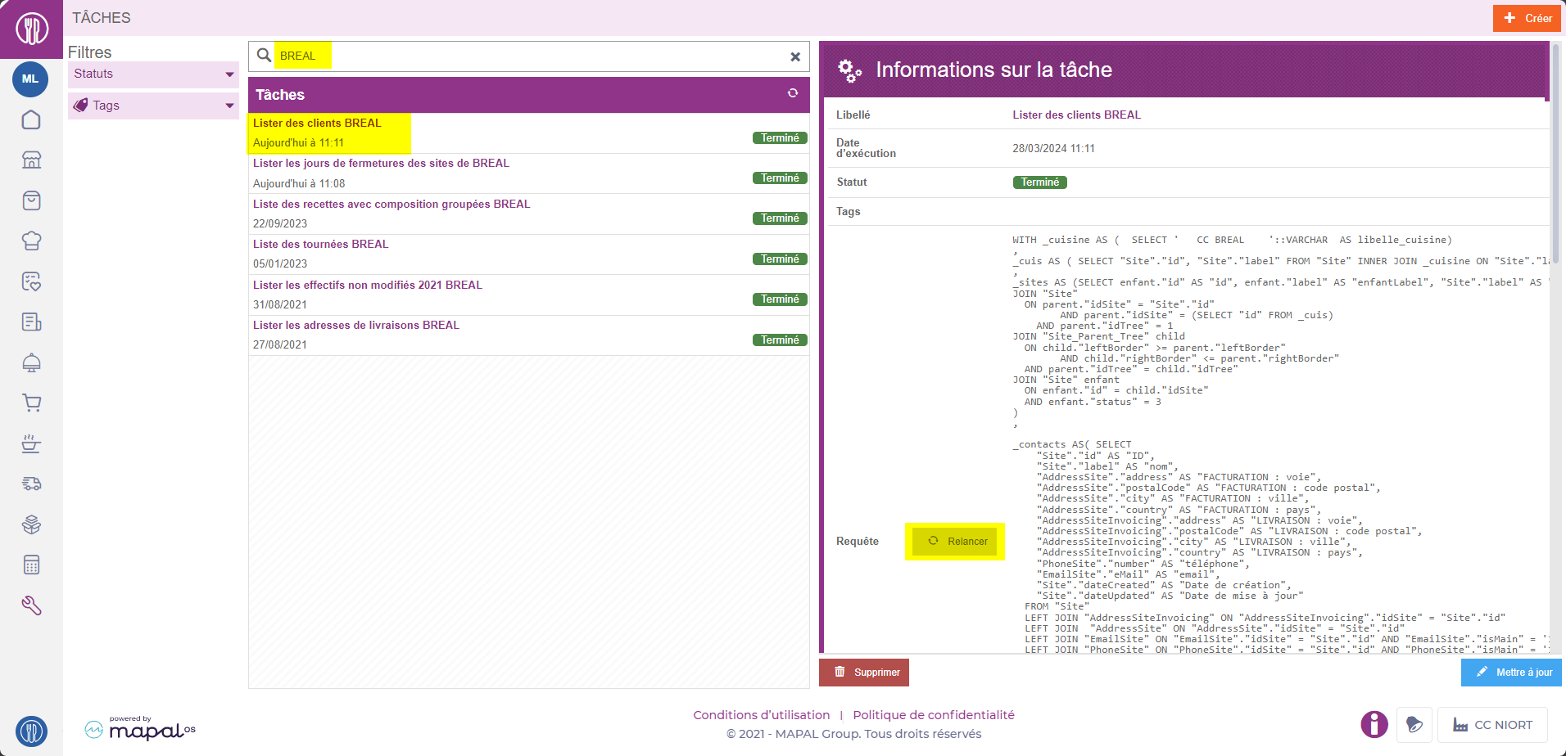Click the vertical scrollbar of the task information panel
The width and height of the screenshot is (1566, 756).
pyautogui.click(x=1556, y=155)
